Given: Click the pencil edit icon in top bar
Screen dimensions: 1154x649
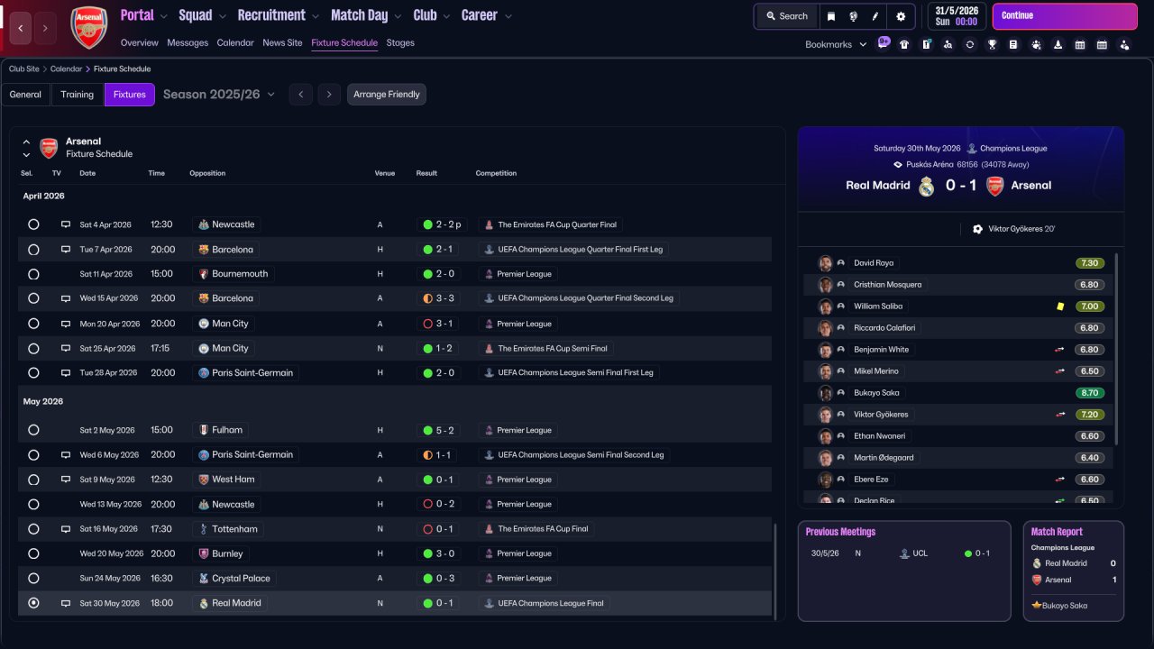Looking at the screenshot, I should coord(875,16).
